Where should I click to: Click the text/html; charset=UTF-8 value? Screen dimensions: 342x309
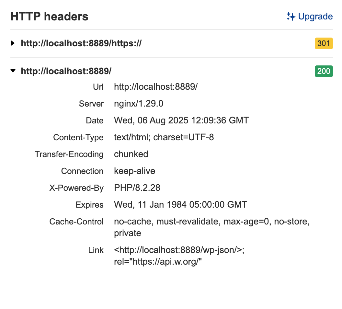pyautogui.click(x=164, y=137)
